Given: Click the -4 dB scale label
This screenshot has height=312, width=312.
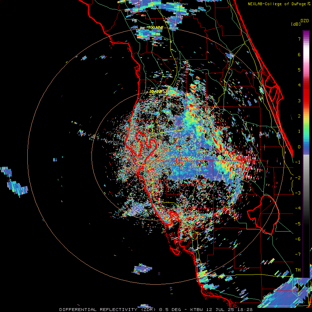Looking at the screenshot, I should point(298,208).
